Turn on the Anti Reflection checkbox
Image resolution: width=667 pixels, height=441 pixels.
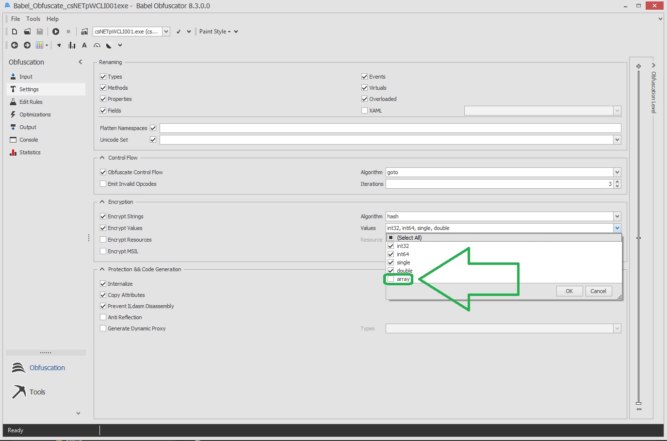(103, 317)
